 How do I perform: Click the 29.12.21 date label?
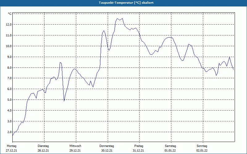75,151
